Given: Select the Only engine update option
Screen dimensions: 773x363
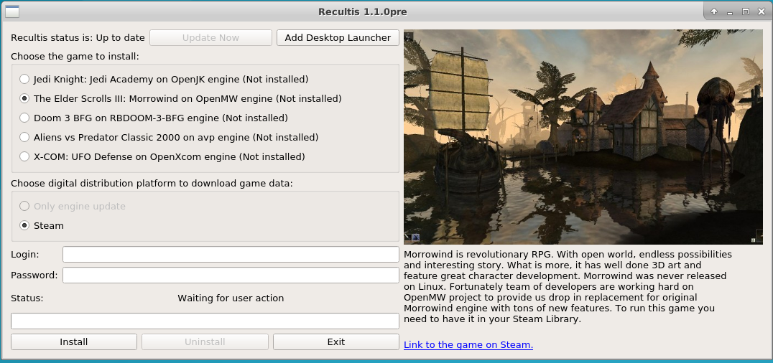Looking at the screenshot, I should click(72, 207).
